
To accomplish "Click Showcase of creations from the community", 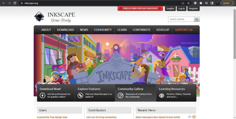I will click(138, 96).
